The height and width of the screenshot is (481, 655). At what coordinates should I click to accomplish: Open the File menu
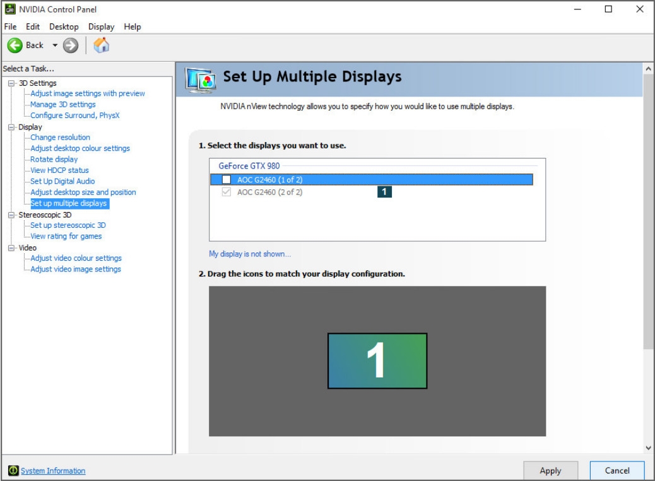click(11, 27)
